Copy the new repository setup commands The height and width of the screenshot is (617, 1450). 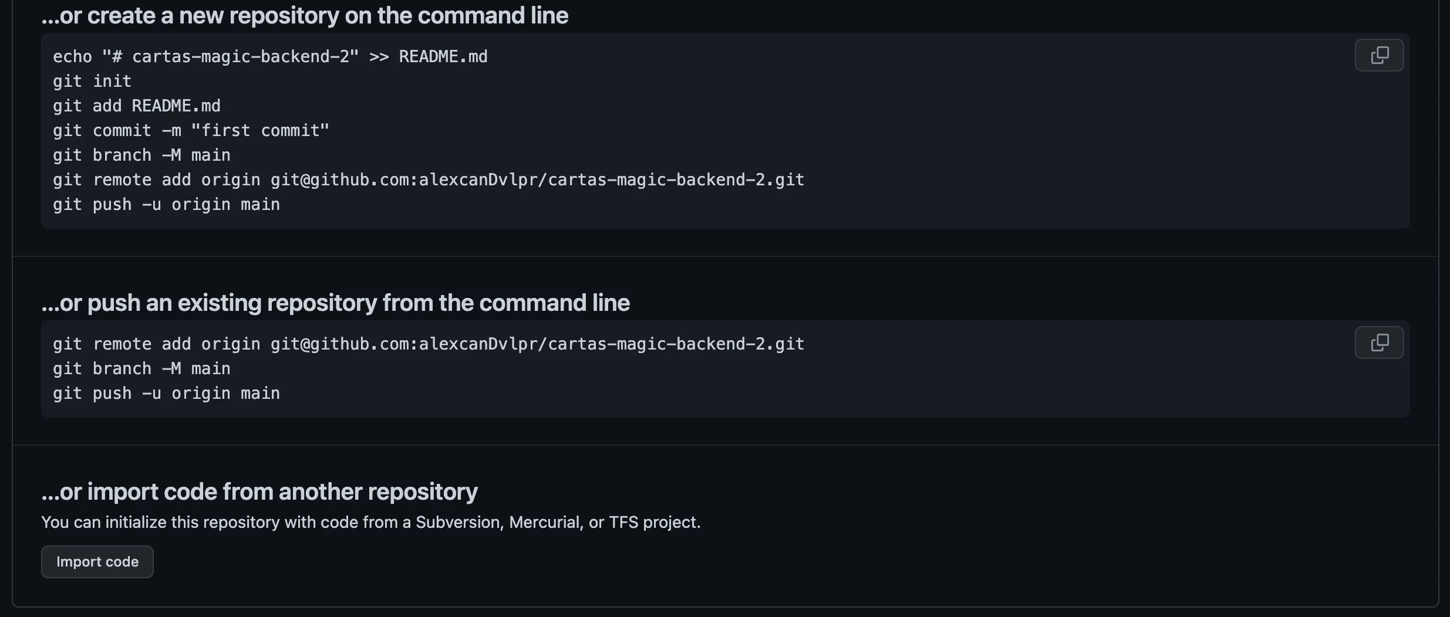[x=1379, y=55]
